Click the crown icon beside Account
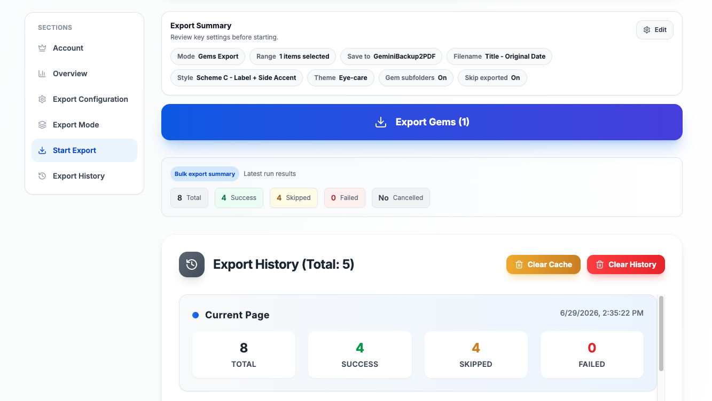 click(42, 48)
